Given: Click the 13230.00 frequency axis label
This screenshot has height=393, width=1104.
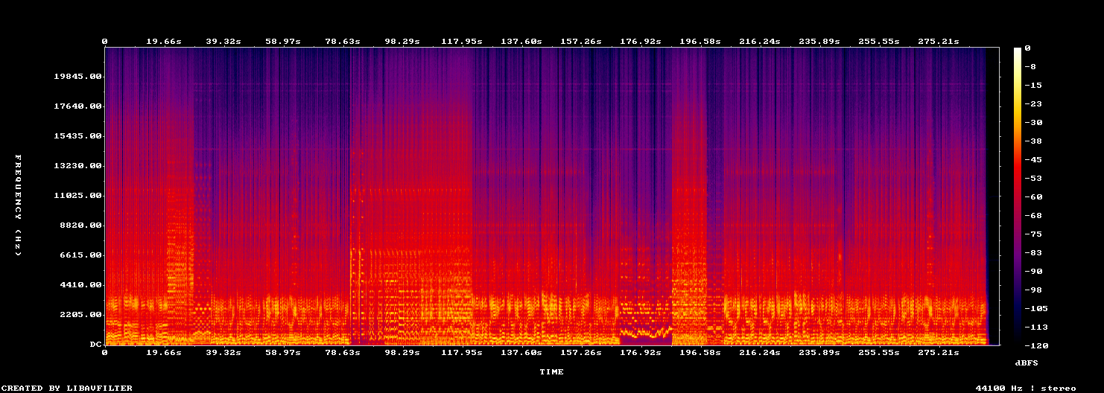Looking at the screenshot, I should click(x=77, y=166).
